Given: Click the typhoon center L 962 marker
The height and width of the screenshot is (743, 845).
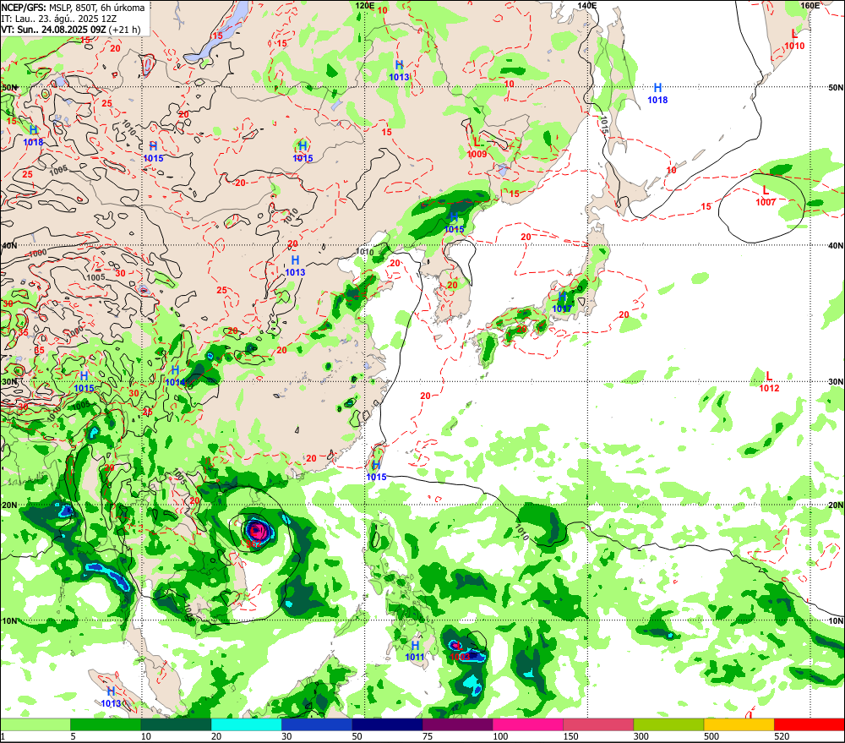Looking at the screenshot, I should [254, 538].
